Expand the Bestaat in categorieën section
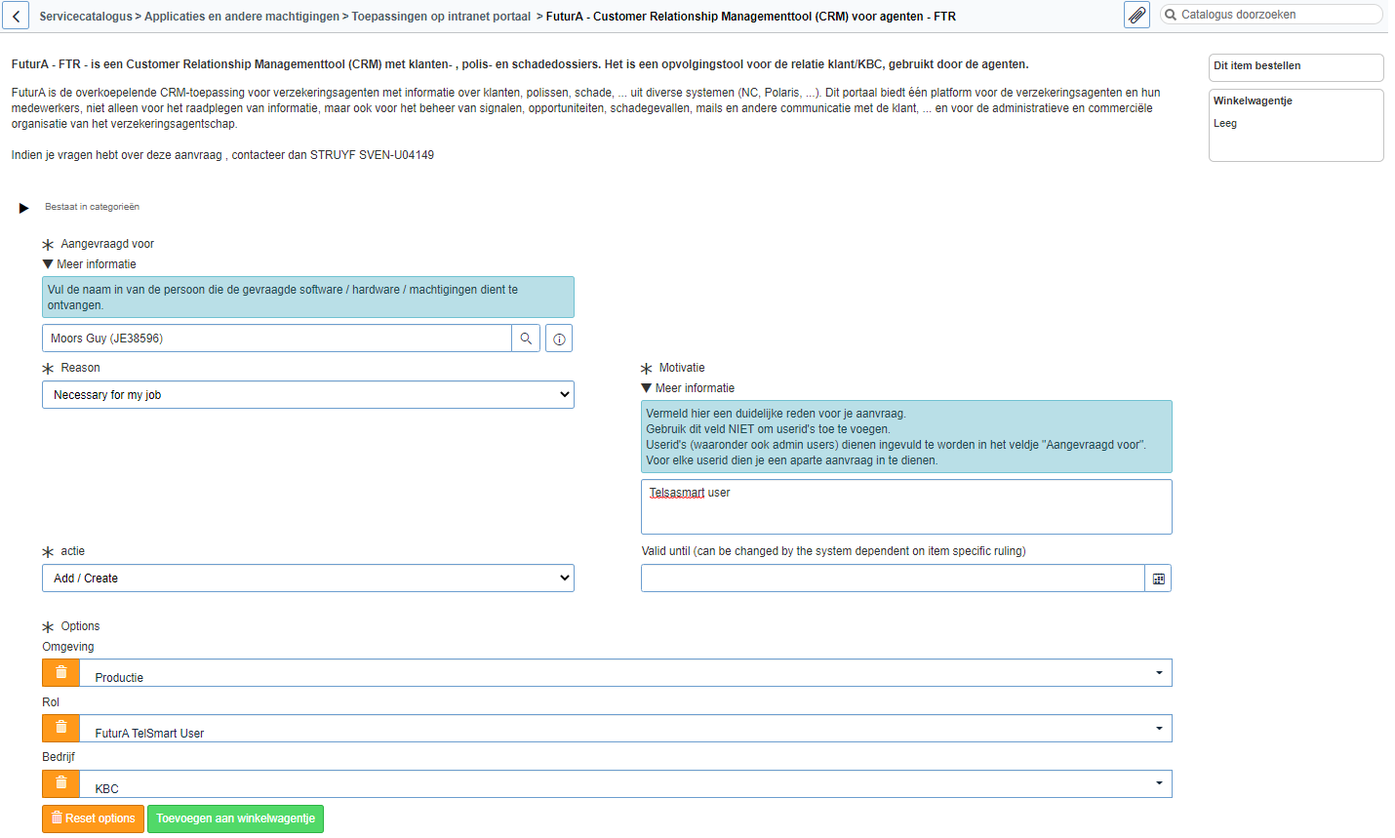 tap(24, 208)
